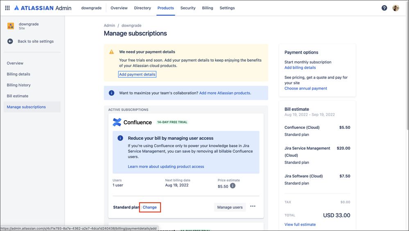Viewport: 409px width, 231px height.
Task: Open the help question mark icon
Action: coord(384,8)
